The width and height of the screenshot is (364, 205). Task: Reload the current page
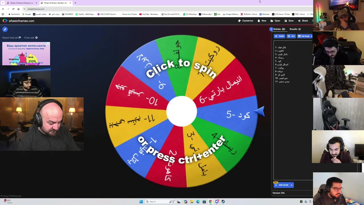coord(13,9)
